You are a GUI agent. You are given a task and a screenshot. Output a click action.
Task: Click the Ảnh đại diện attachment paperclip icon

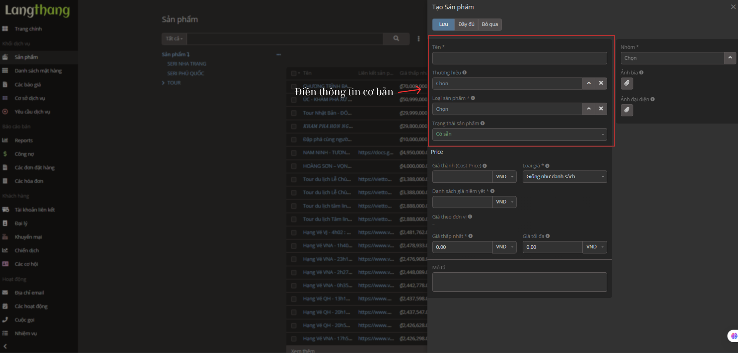click(x=627, y=110)
